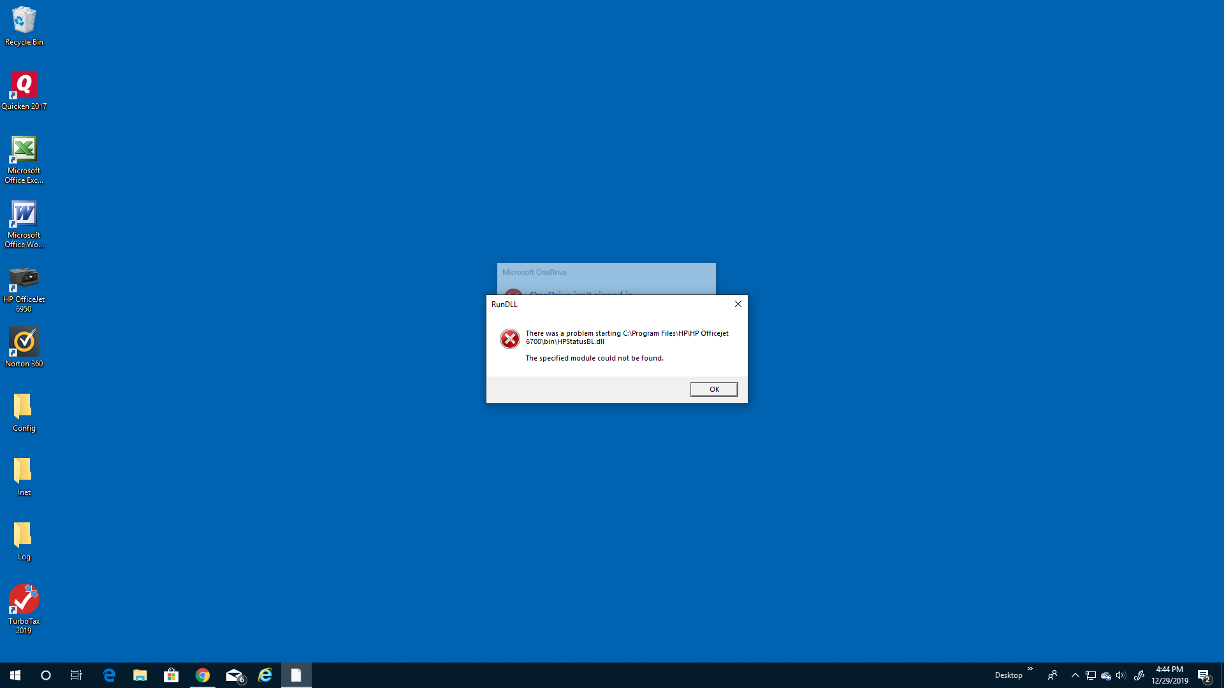1224x688 pixels.
Task: Open Cortana search circle
Action: 46,675
